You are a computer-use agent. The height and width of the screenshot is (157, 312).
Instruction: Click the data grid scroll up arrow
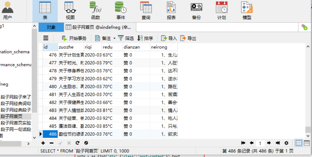(308, 46)
